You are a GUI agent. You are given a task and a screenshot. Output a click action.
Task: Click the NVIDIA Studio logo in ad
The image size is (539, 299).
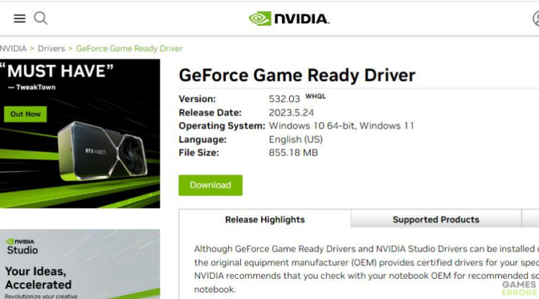(x=22, y=247)
